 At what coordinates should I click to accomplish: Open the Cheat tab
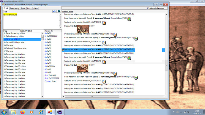(x=35, y=8)
